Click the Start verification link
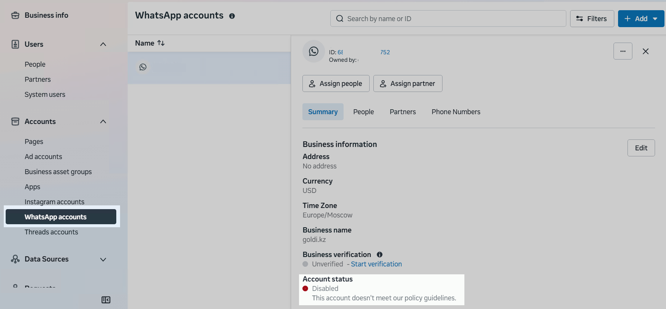This screenshot has height=309, width=666. tap(376, 264)
